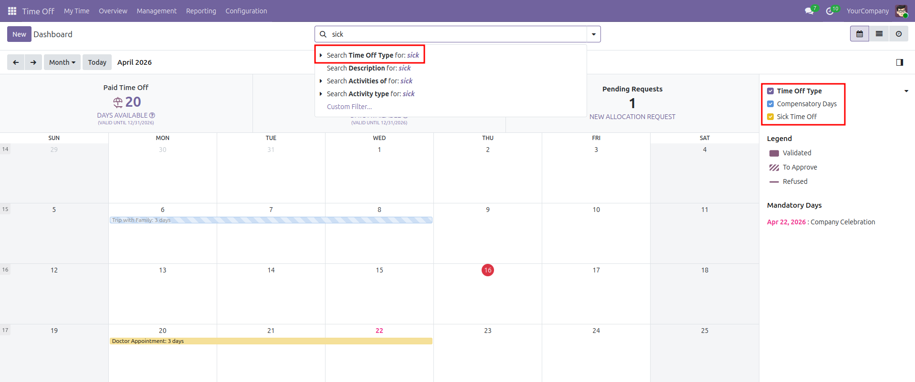Expand Search Activity type suggestions

point(321,94)
